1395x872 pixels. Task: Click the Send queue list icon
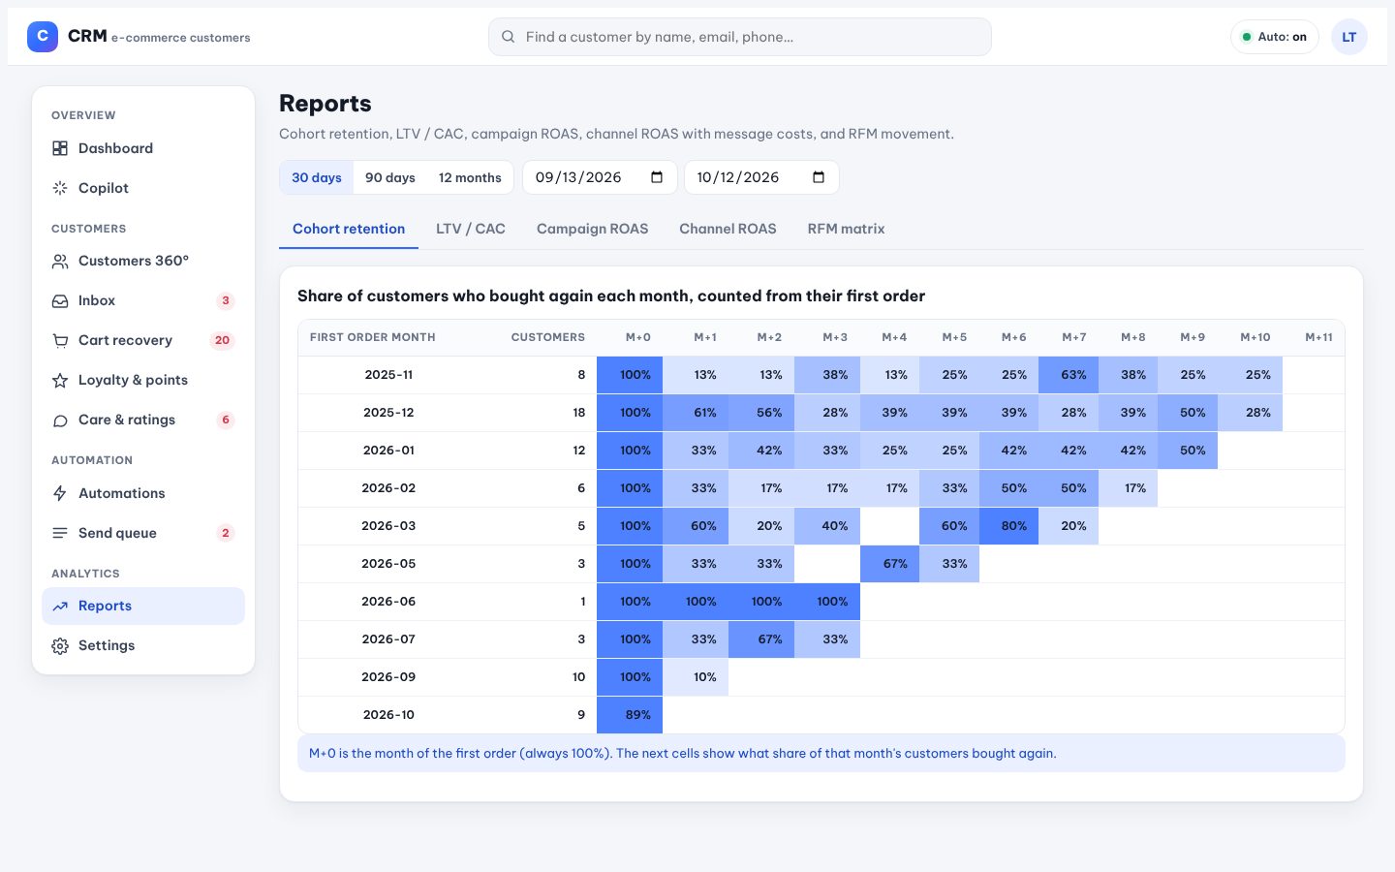[x=60, y=533]
